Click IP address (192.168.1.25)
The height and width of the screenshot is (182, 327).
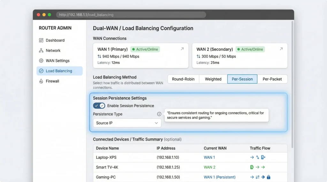[168, 167]
